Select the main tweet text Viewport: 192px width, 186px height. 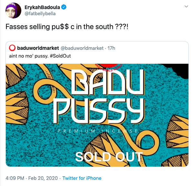(x=67, y=27)
